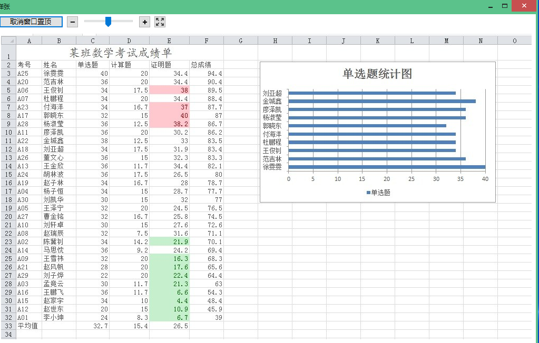Select row 33 header for 平均值
The height and width of the screenshot is (343, 539).
[x=8, y=326]
